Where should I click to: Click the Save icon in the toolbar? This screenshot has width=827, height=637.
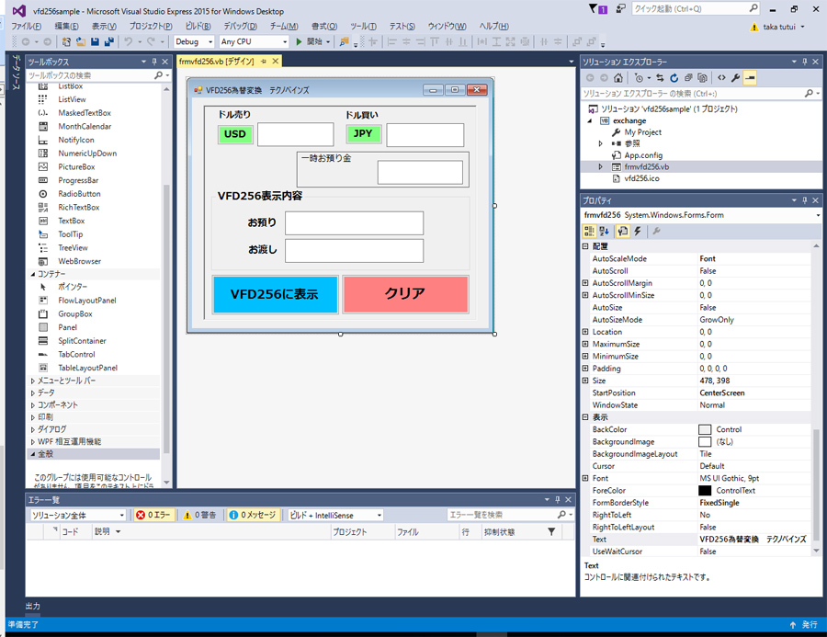click(x=95, y=41)
